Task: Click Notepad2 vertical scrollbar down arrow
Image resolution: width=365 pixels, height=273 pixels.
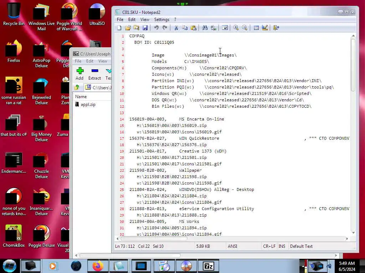Action: [353, 232]
